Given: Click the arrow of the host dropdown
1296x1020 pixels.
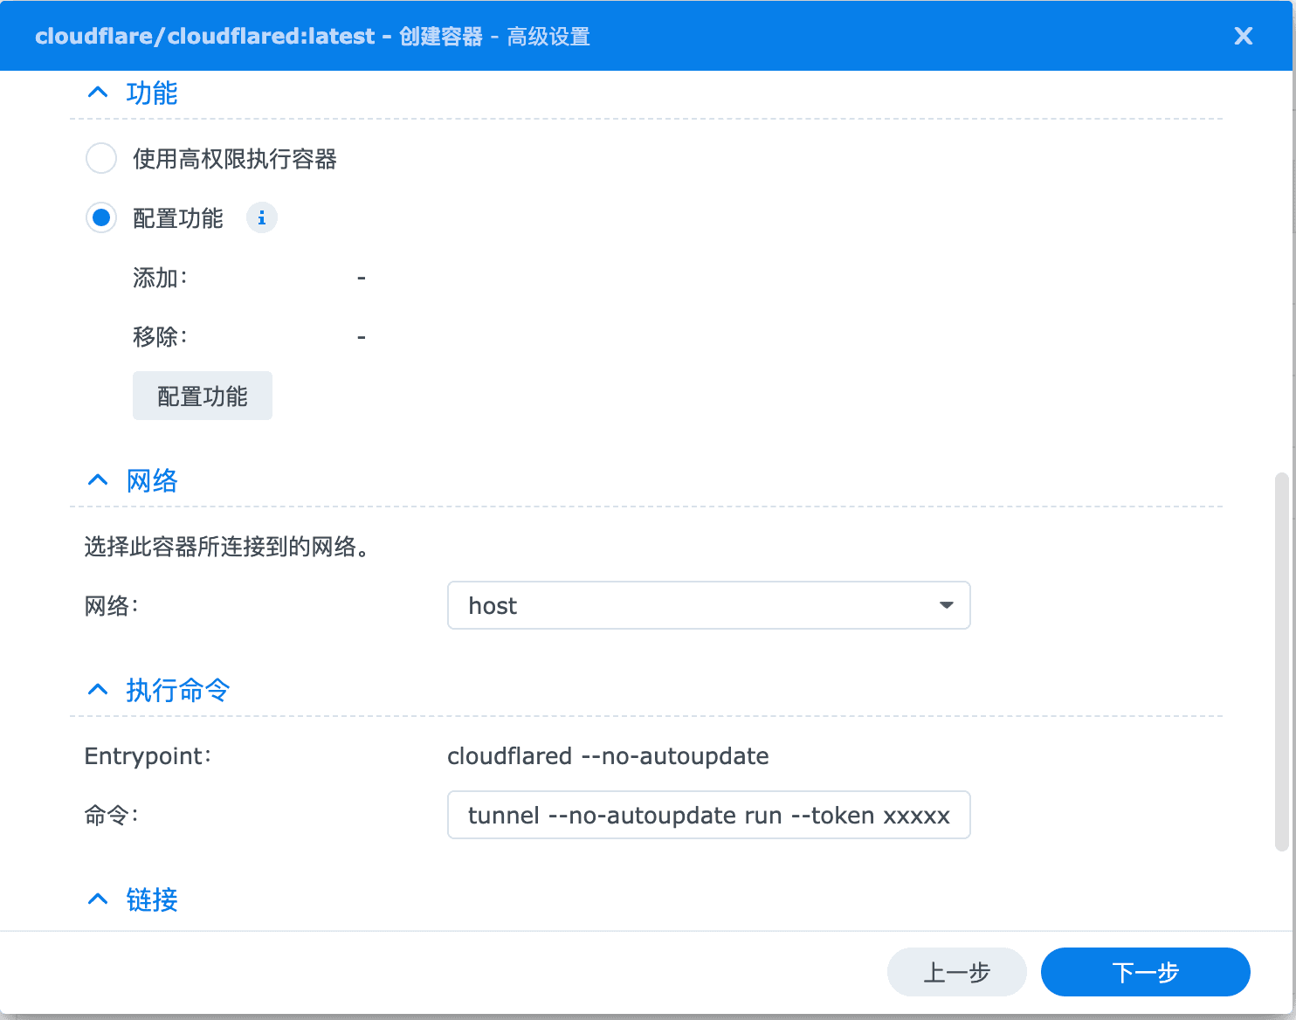Looking at the screenshot, I should (946, 605).
